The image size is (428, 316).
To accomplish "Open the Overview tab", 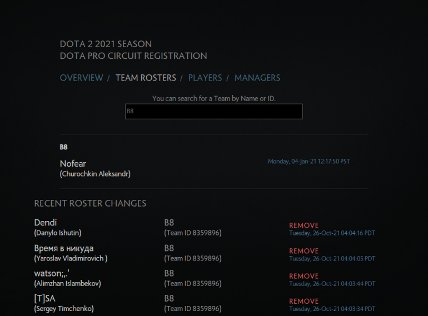I will coord(81,78).
